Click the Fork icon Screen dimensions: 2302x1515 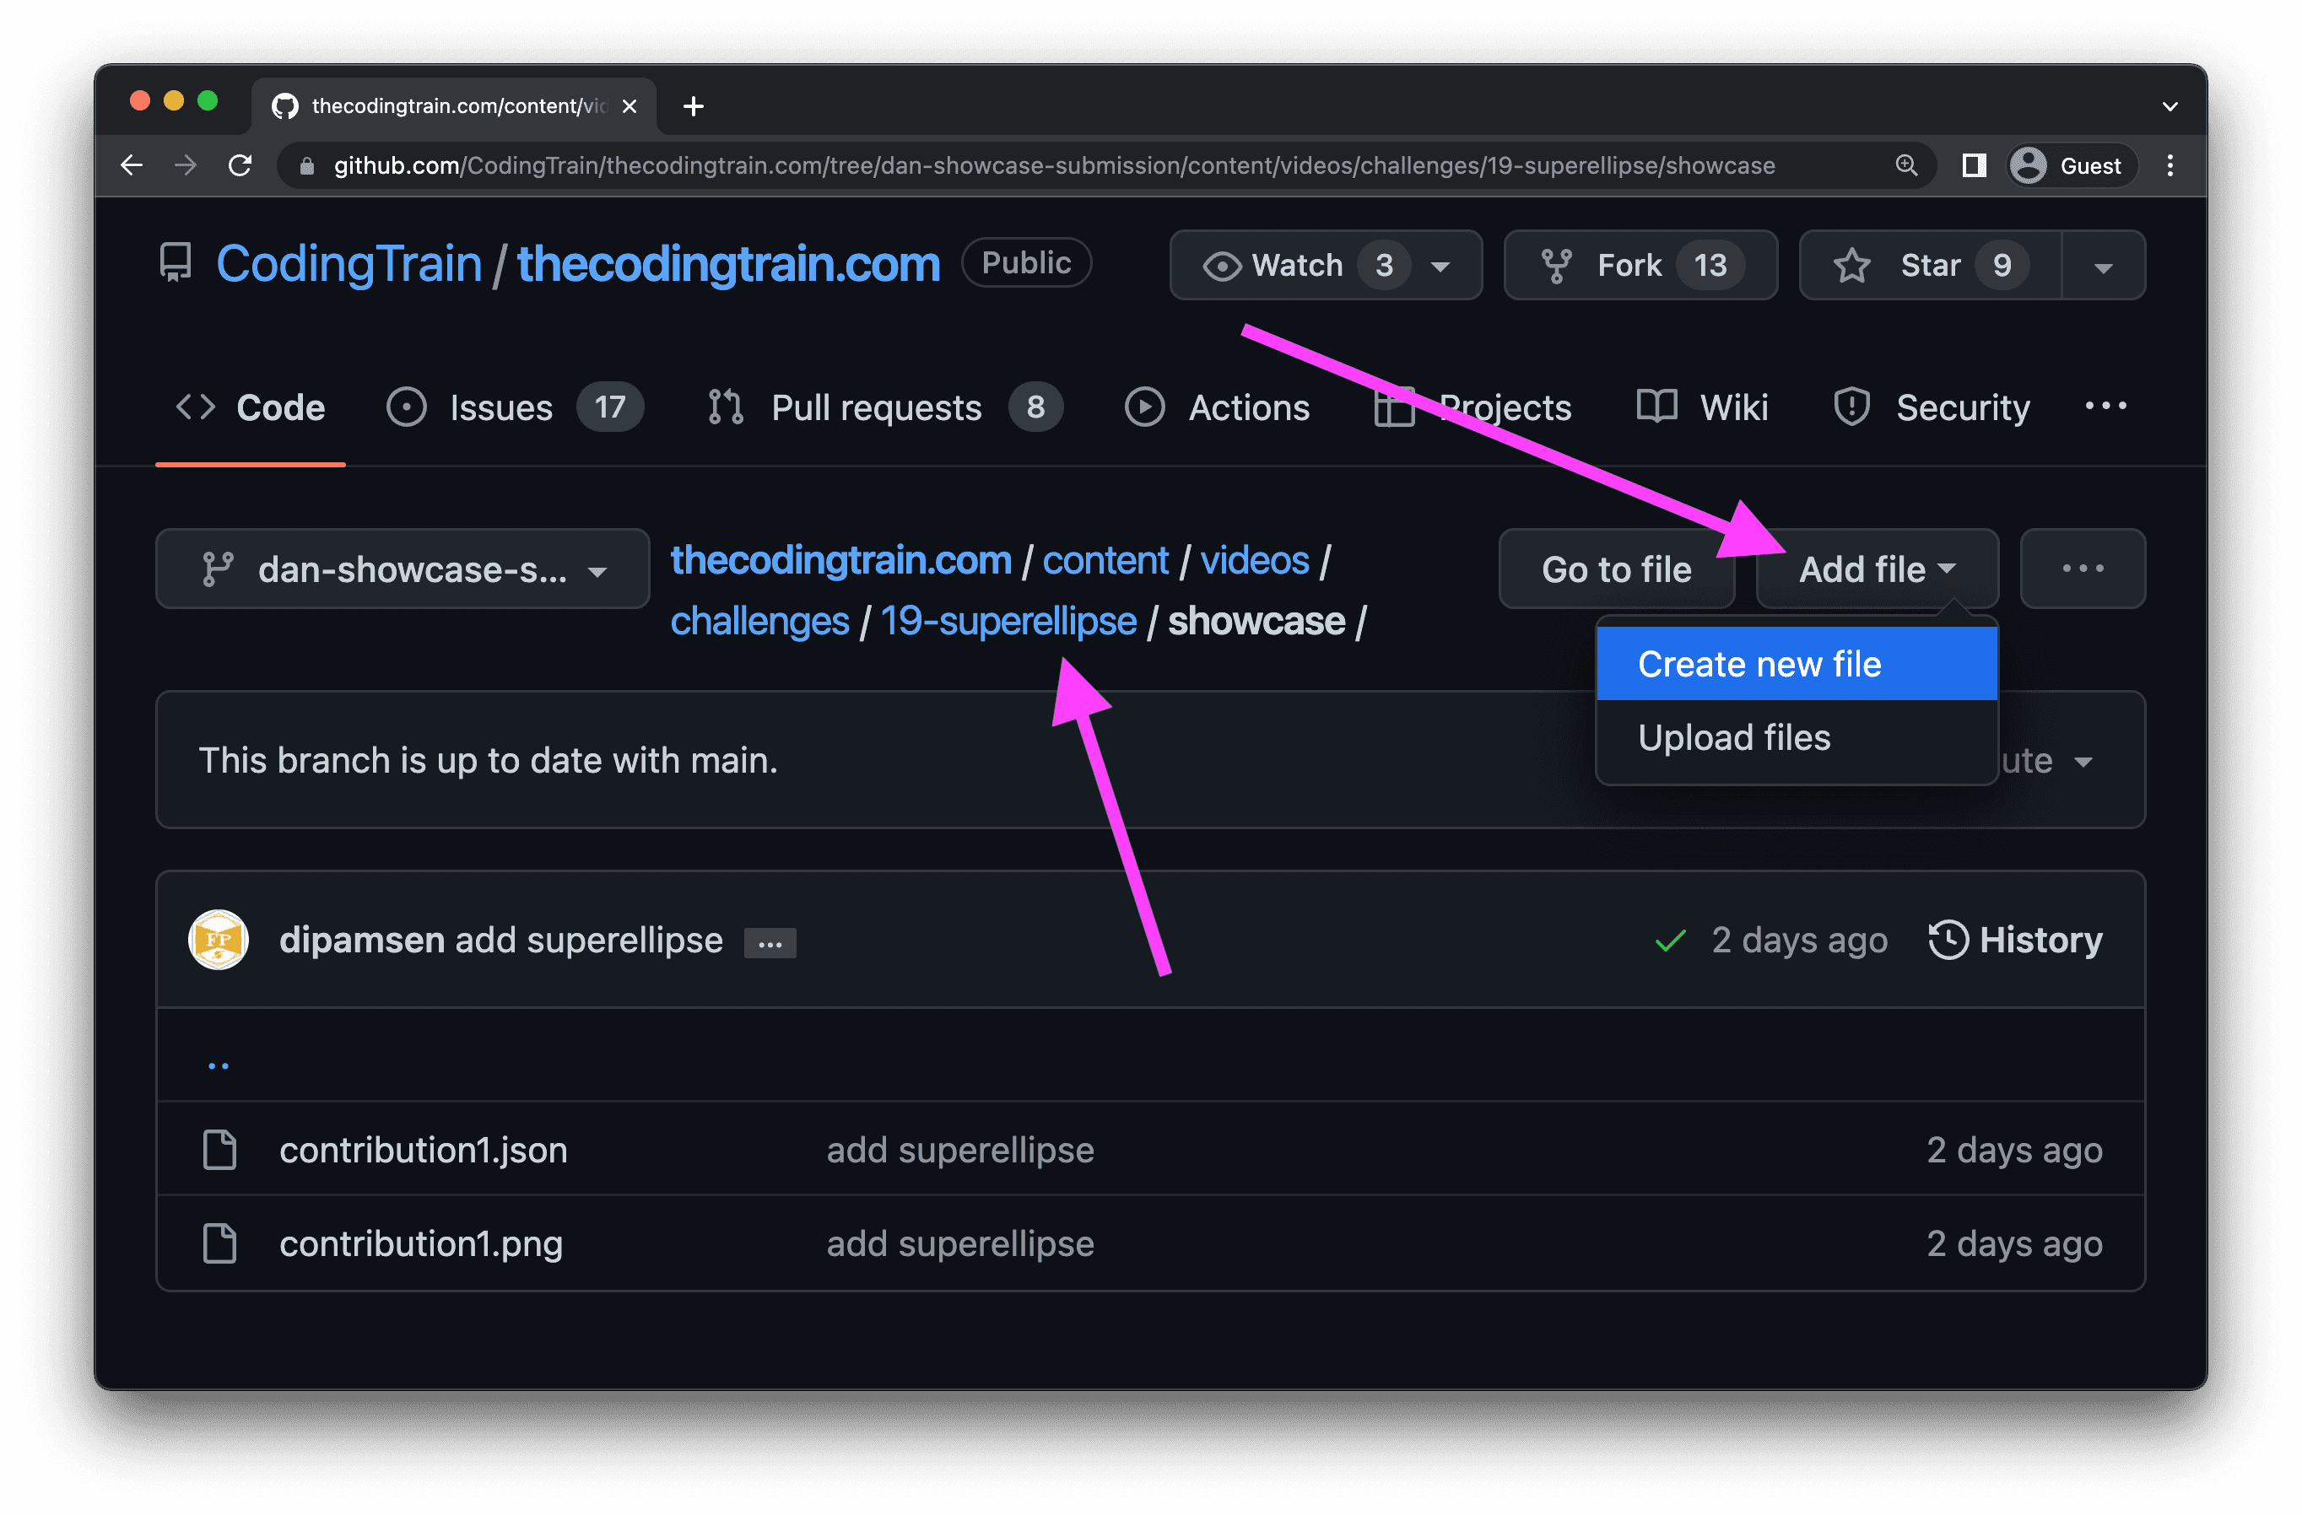pyautogui.click(x=1557, y=264)
